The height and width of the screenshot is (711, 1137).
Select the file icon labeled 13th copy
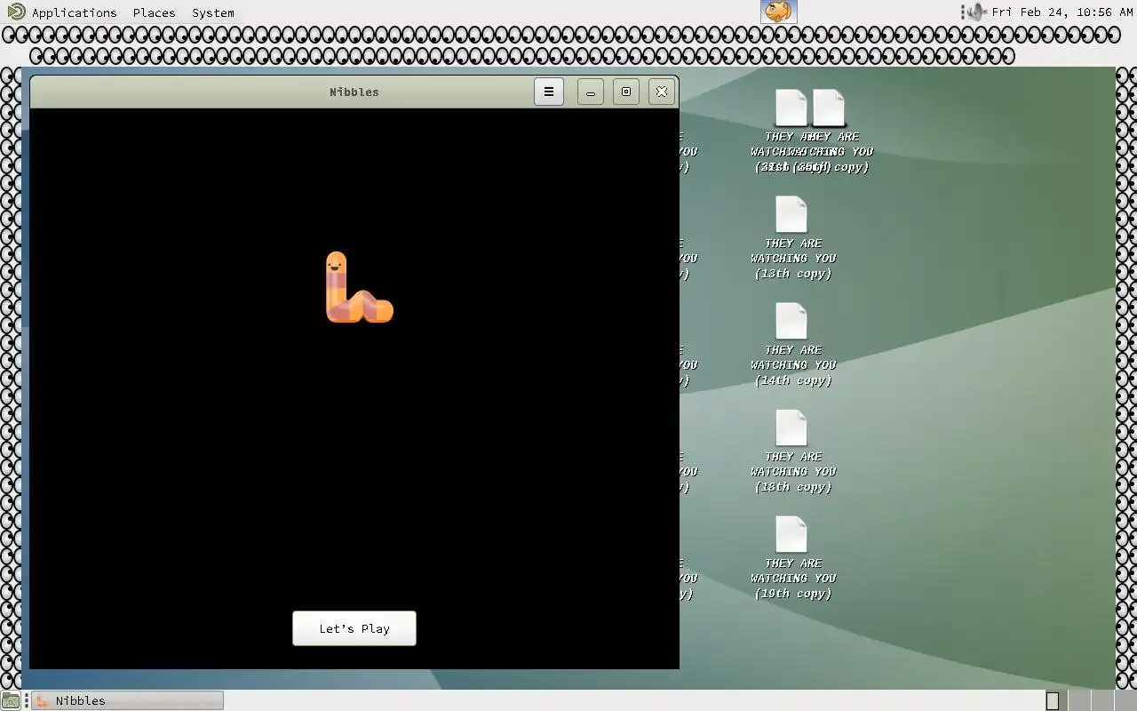pos(791,215)
